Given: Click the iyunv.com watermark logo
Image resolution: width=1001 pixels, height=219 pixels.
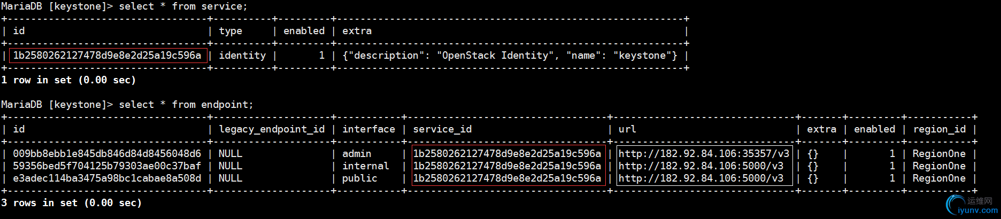Looking at the screenshot, I should [956, 205].
